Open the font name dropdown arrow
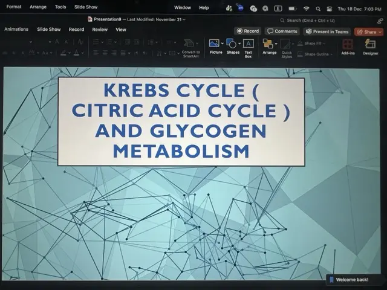This screenshot has width=387, height=290. [31, 42]
